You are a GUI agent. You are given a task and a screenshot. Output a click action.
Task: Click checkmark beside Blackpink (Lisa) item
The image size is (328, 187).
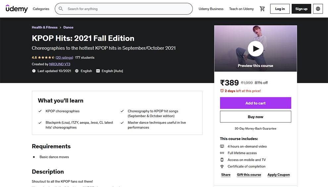(40, 123)
